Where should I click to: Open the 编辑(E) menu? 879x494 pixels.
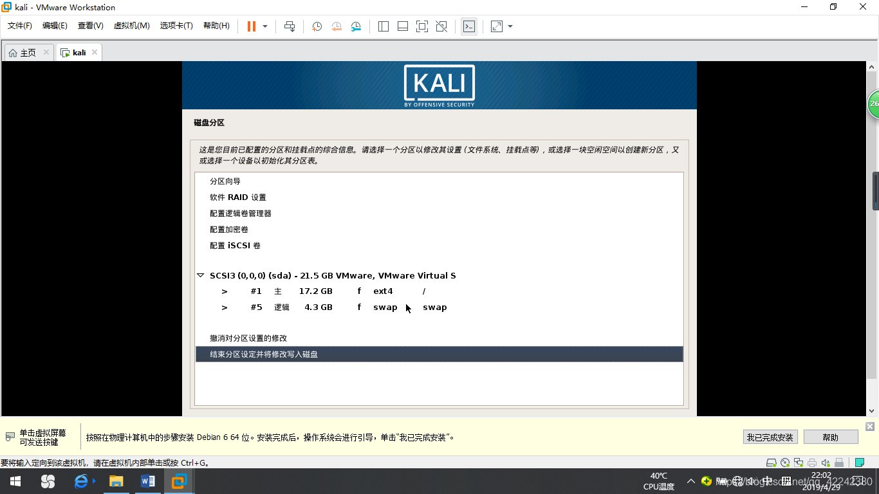point(55,26)
